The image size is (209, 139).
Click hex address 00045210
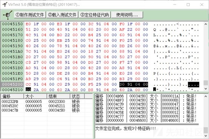(x=12, y=90)
